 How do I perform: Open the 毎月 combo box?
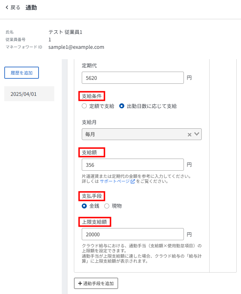click(132, 134)
